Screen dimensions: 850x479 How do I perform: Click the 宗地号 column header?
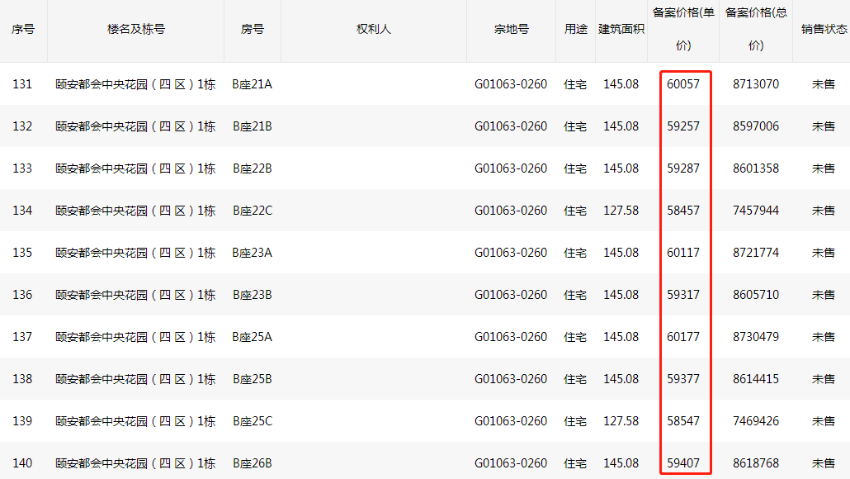511,29
